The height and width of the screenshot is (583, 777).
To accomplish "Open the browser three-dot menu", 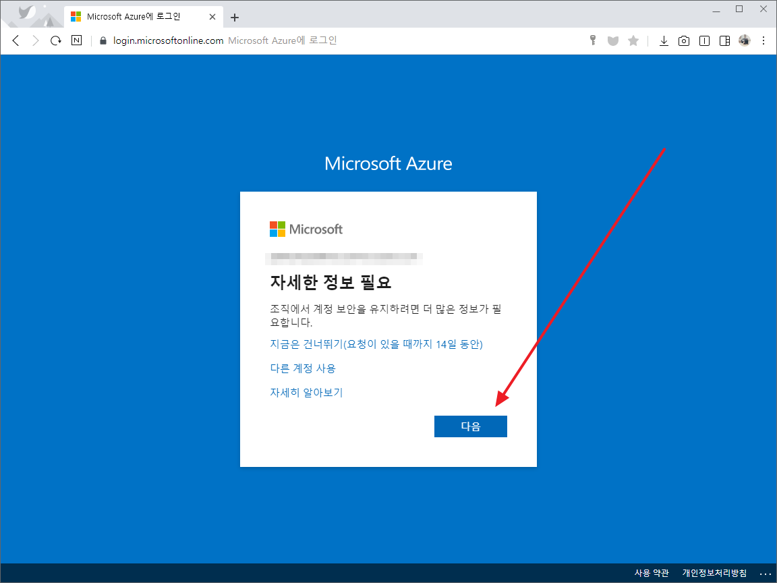I will pos(764,40).
